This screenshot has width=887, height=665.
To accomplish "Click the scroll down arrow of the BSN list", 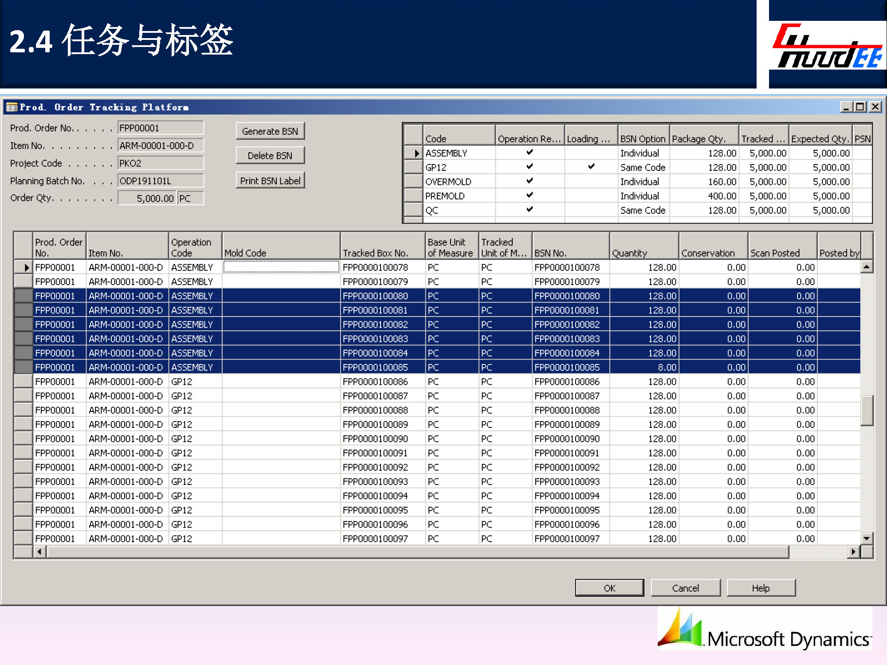I will pyautogui.click(x=866, y=538).
